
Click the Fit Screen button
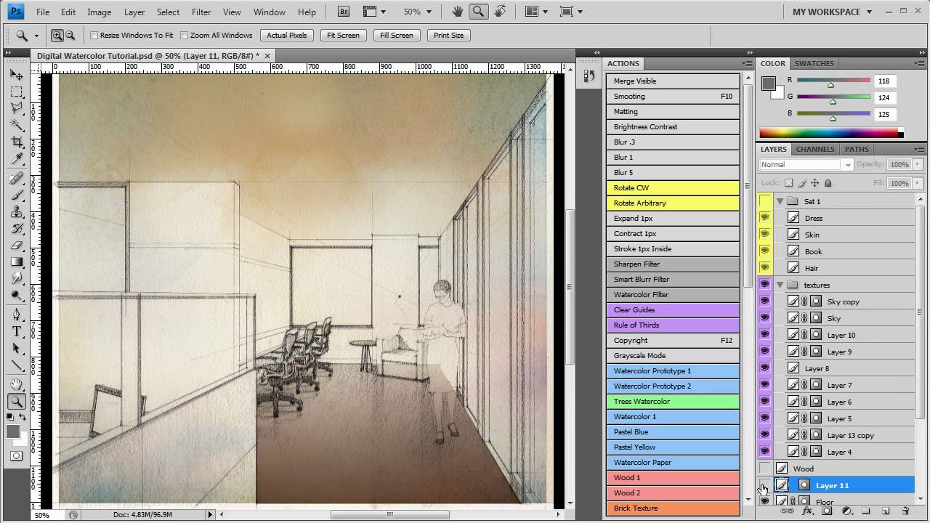coord(342,35)
